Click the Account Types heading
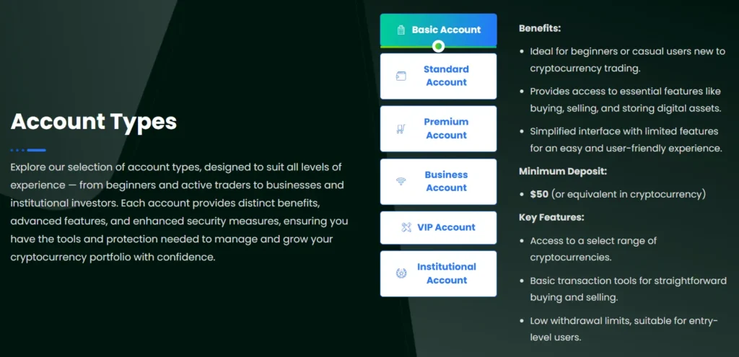 pos(94,121)
